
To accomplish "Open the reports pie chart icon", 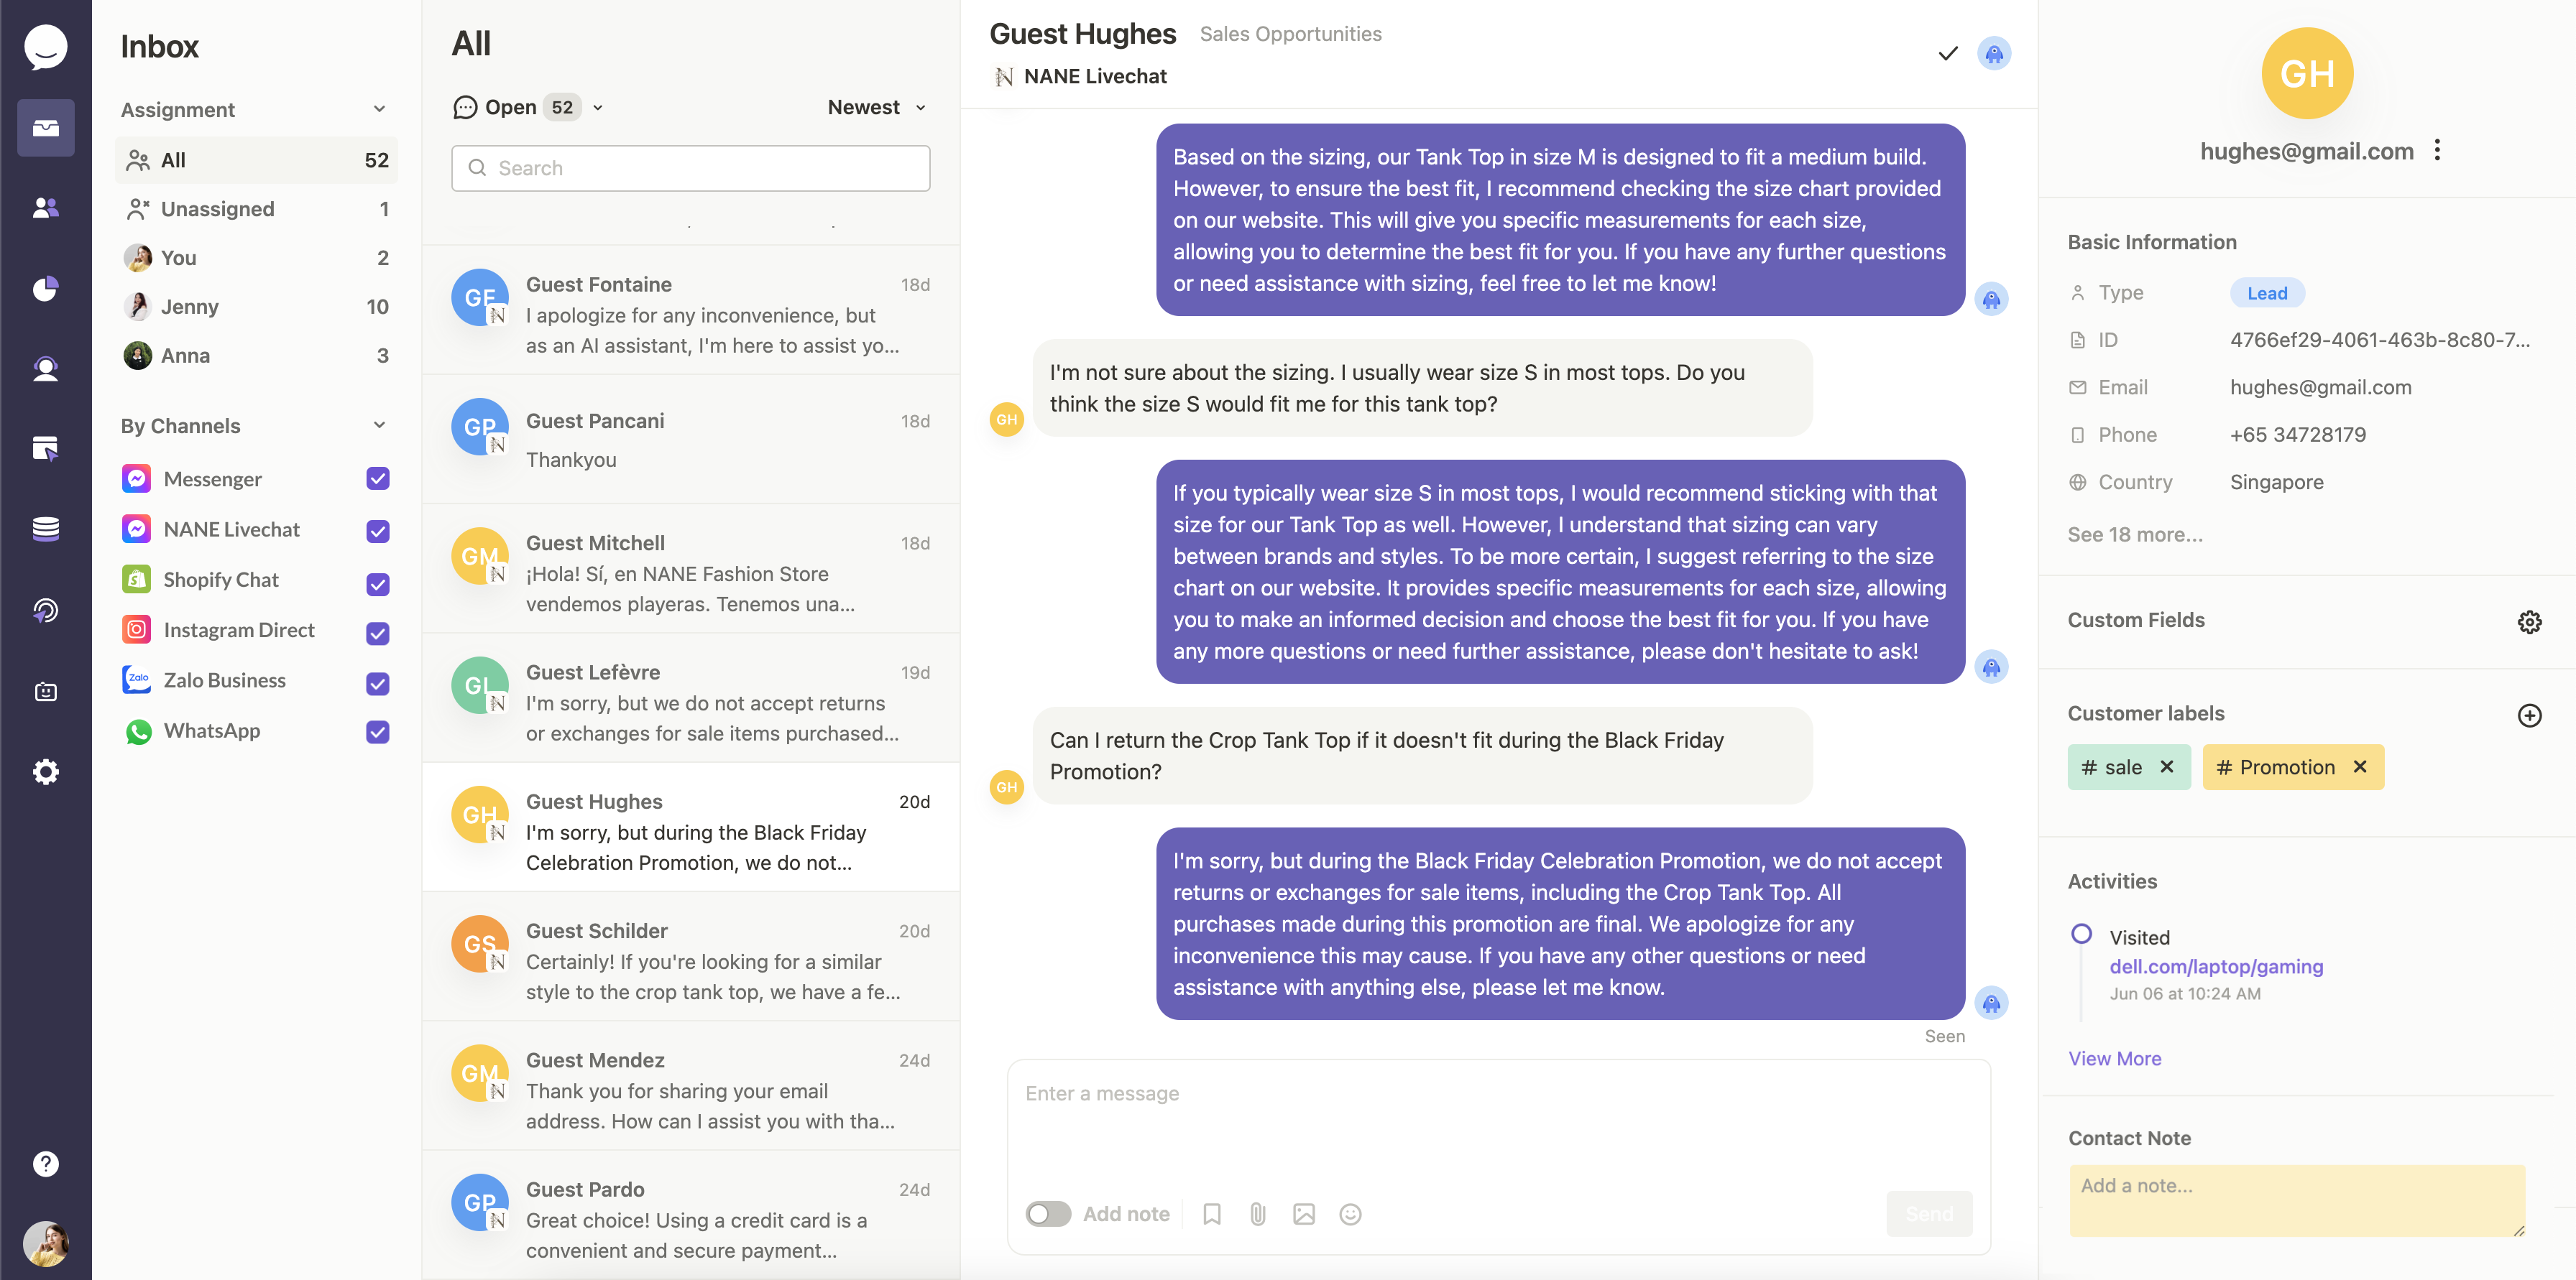I will click(45, 289).
